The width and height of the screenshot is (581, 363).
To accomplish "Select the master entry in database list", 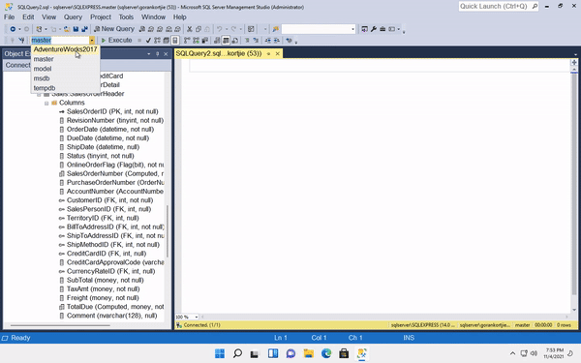I will (65, 59).
